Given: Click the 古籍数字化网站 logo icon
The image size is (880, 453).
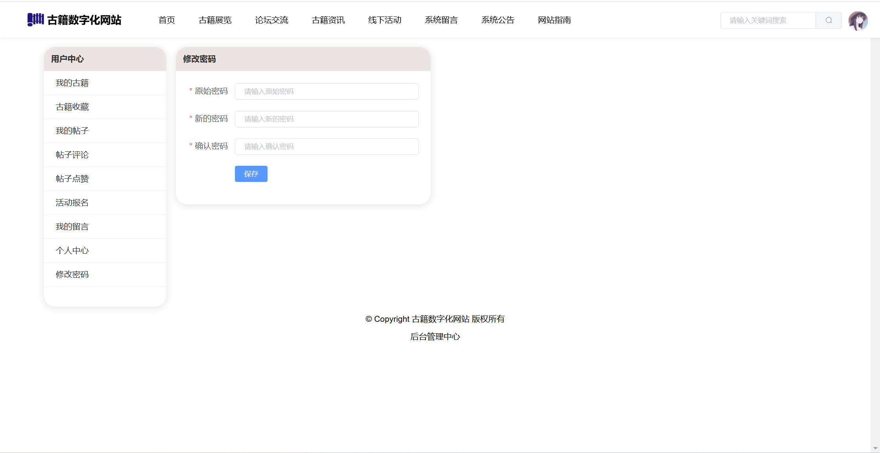Looking at the screenshot, I should coord(35,20).
